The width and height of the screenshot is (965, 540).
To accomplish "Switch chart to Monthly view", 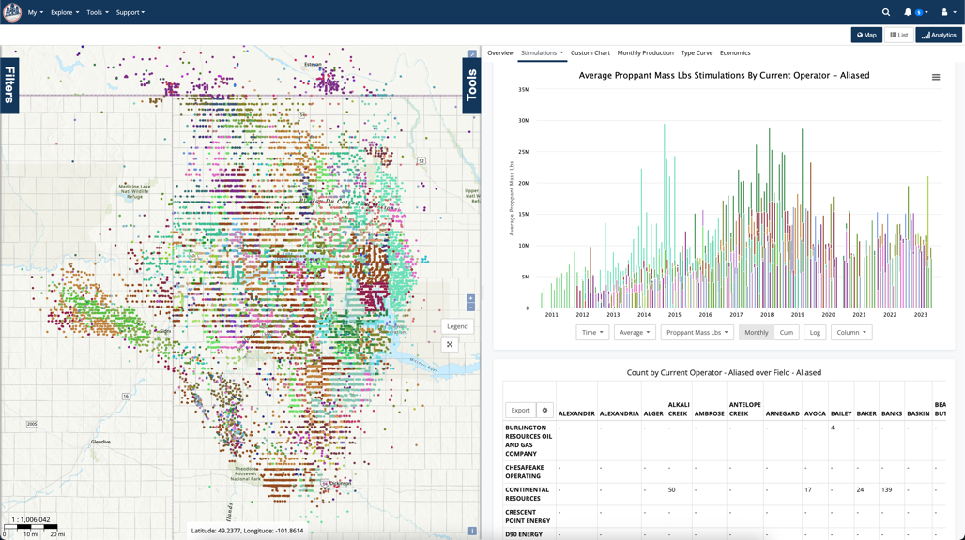I will click(x=756, y=332).
